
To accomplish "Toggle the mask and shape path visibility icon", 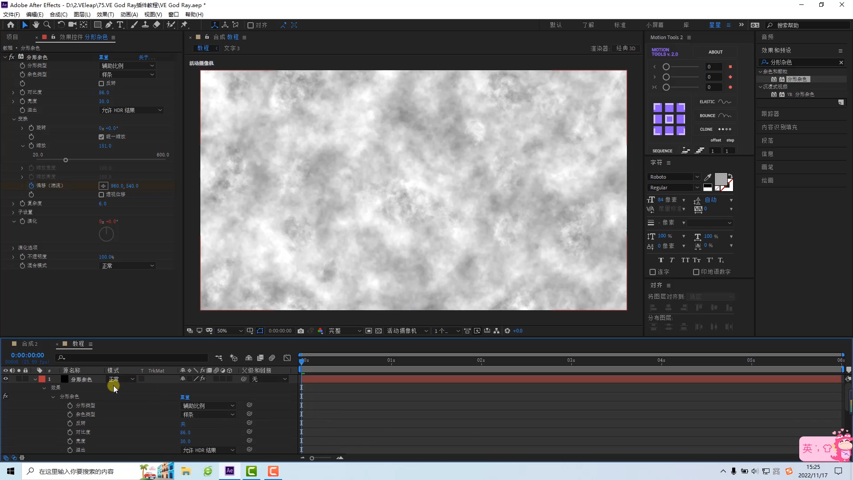I will coord(260,331).
